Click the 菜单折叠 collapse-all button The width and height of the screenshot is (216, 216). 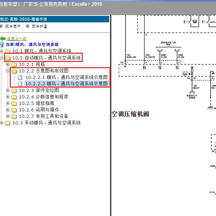pos(40,26)
